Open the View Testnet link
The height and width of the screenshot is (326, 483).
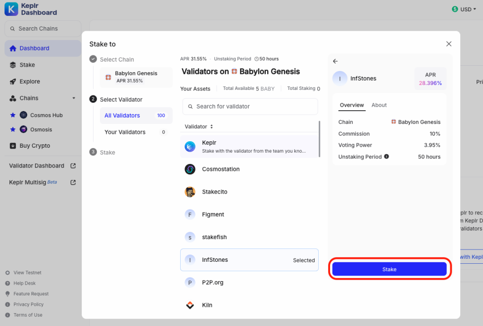[24, 273]
